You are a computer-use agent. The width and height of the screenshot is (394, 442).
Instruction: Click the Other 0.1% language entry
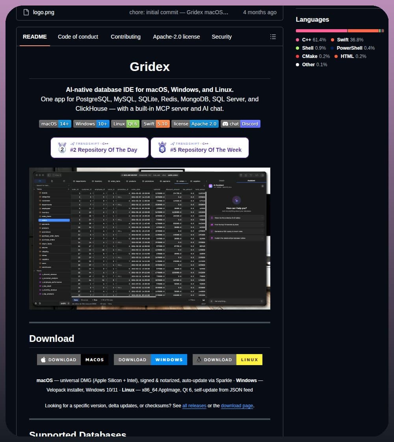click(x=312, y=65)
